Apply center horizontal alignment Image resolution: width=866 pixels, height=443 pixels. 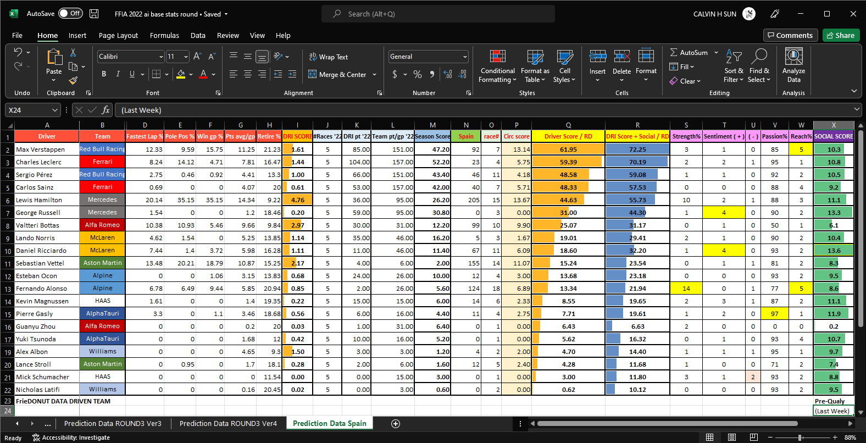click(248, 74)
